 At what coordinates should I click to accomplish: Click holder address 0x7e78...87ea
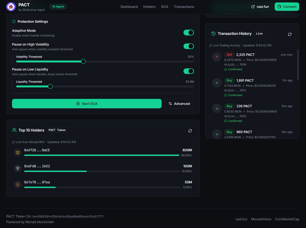click(37, 182)
